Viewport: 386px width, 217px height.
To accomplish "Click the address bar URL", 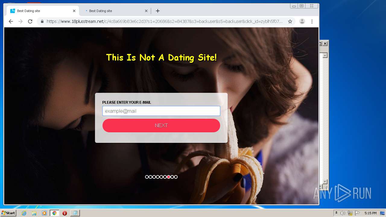I will pos(165,21).
